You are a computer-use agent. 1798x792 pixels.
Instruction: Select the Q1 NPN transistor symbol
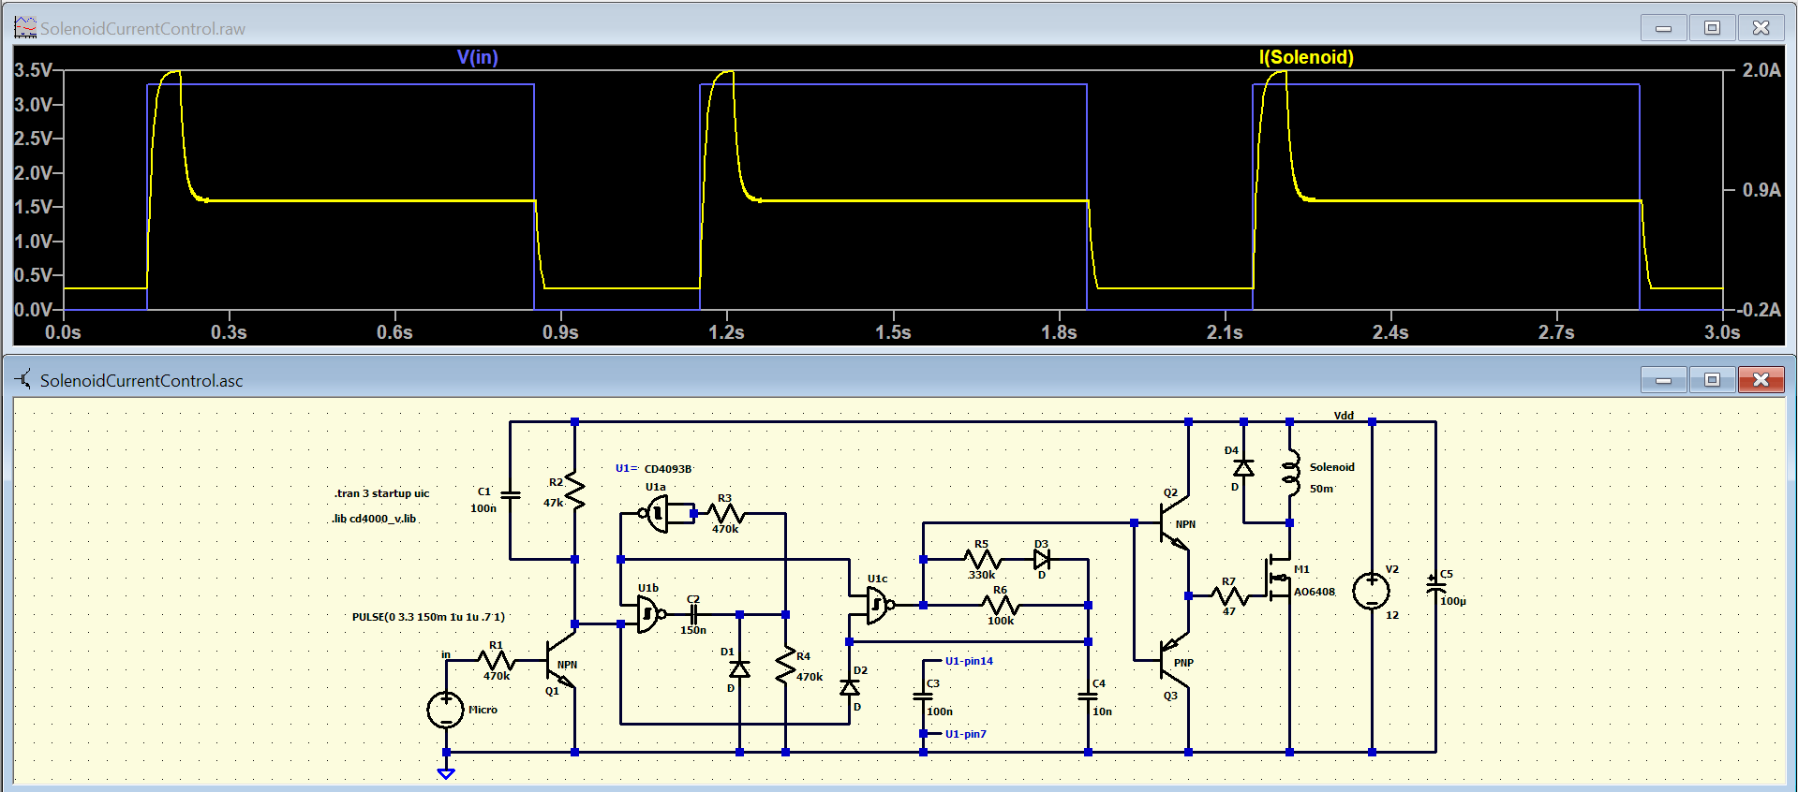pyautogui.click(x=562, y=661)
